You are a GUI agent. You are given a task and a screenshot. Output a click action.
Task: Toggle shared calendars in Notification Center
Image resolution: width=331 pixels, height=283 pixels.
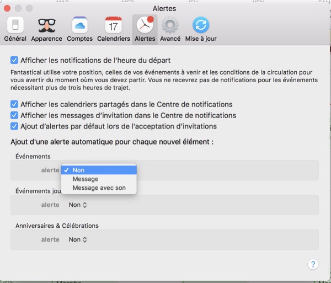(x=14, y=104)
